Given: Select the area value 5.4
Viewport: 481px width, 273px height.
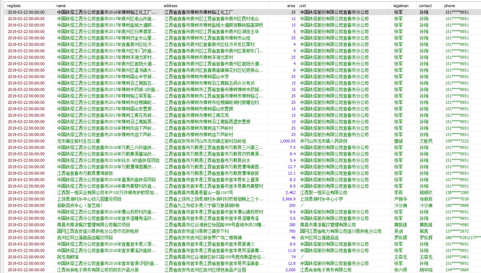Looking at the screenshot, I should coord(292,160).
